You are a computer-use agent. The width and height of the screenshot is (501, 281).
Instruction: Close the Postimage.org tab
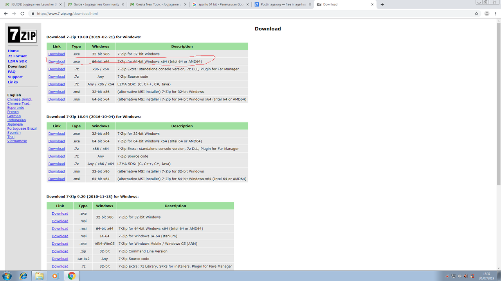click(x=309, y=4)
